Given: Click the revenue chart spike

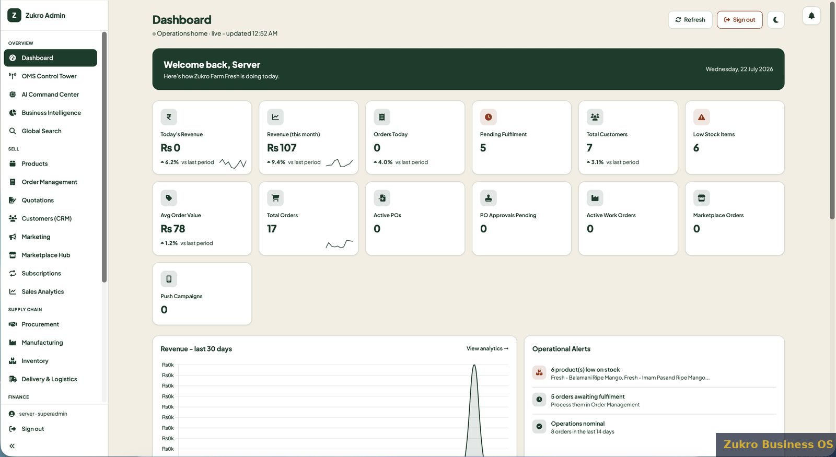Looking at the screenshot, I should [x=474, y=410].
